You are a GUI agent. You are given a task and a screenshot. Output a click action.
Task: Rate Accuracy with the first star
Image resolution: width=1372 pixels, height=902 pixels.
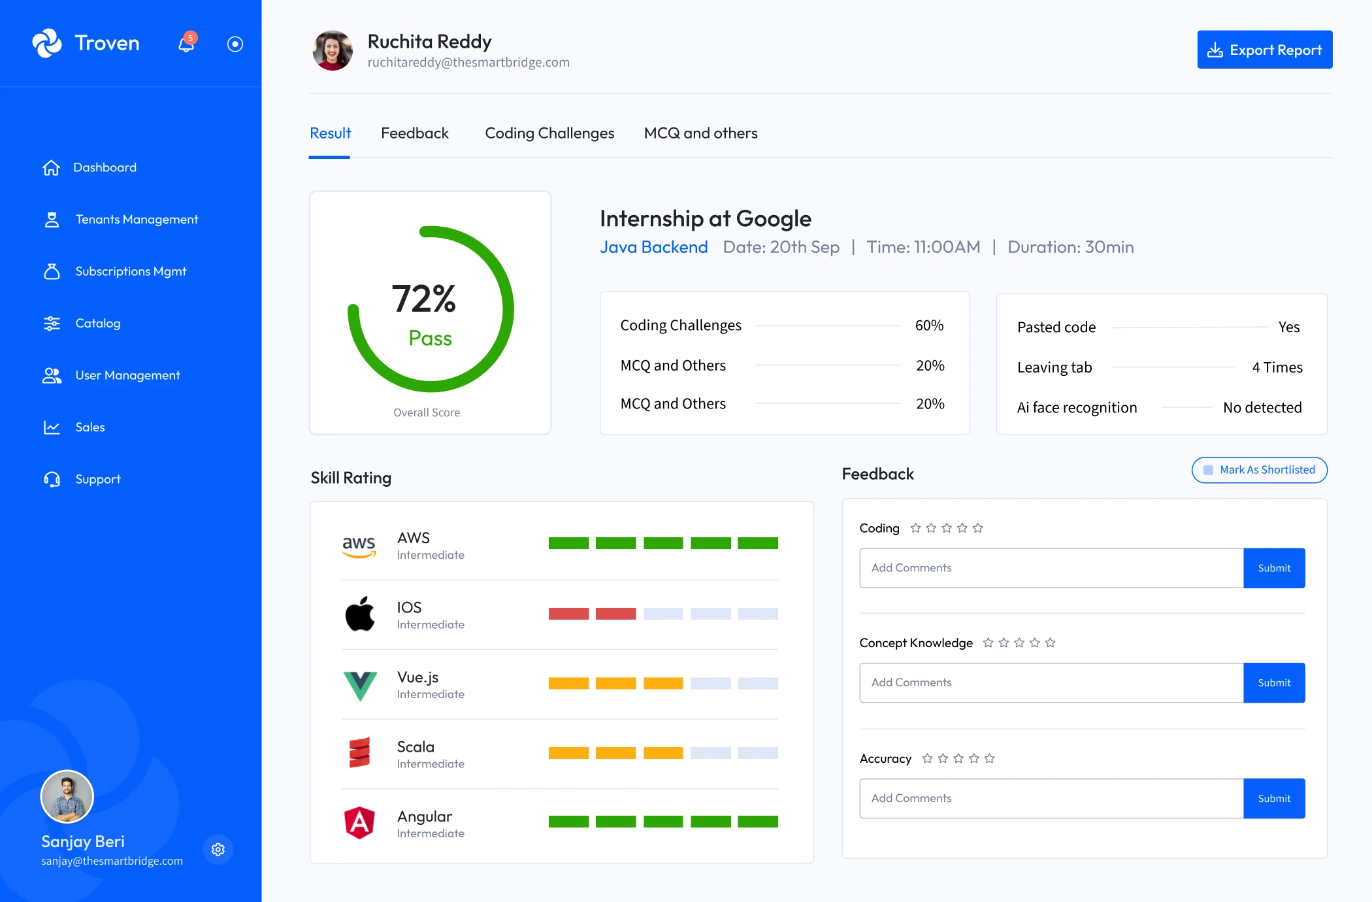pyautogui.click(x=927, y=758)
